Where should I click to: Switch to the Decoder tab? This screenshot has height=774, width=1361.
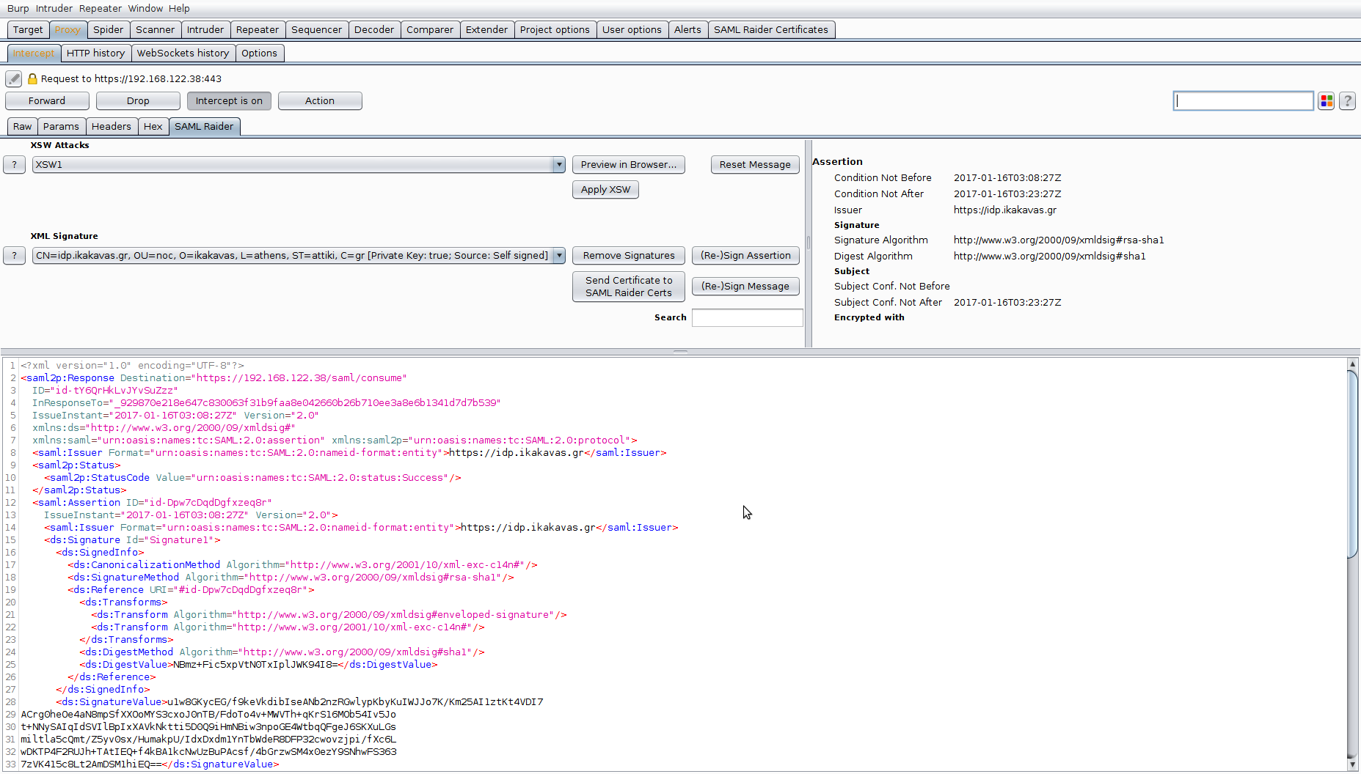tap(374, 30)
